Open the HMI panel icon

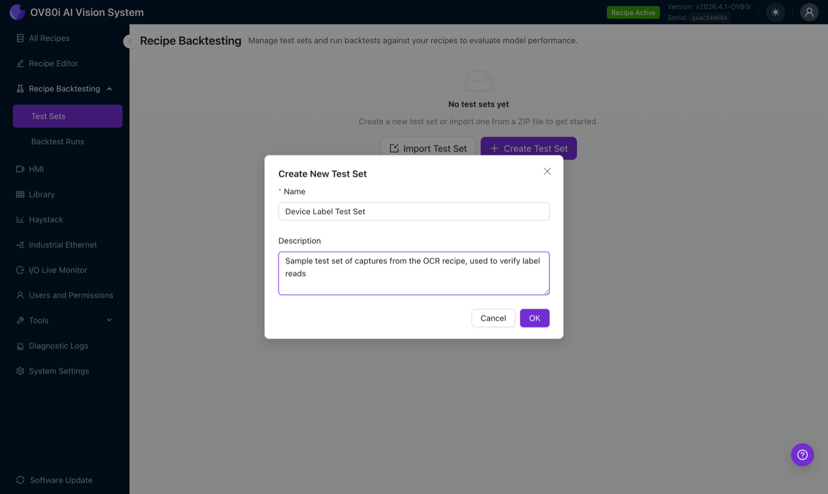[21, 169]
